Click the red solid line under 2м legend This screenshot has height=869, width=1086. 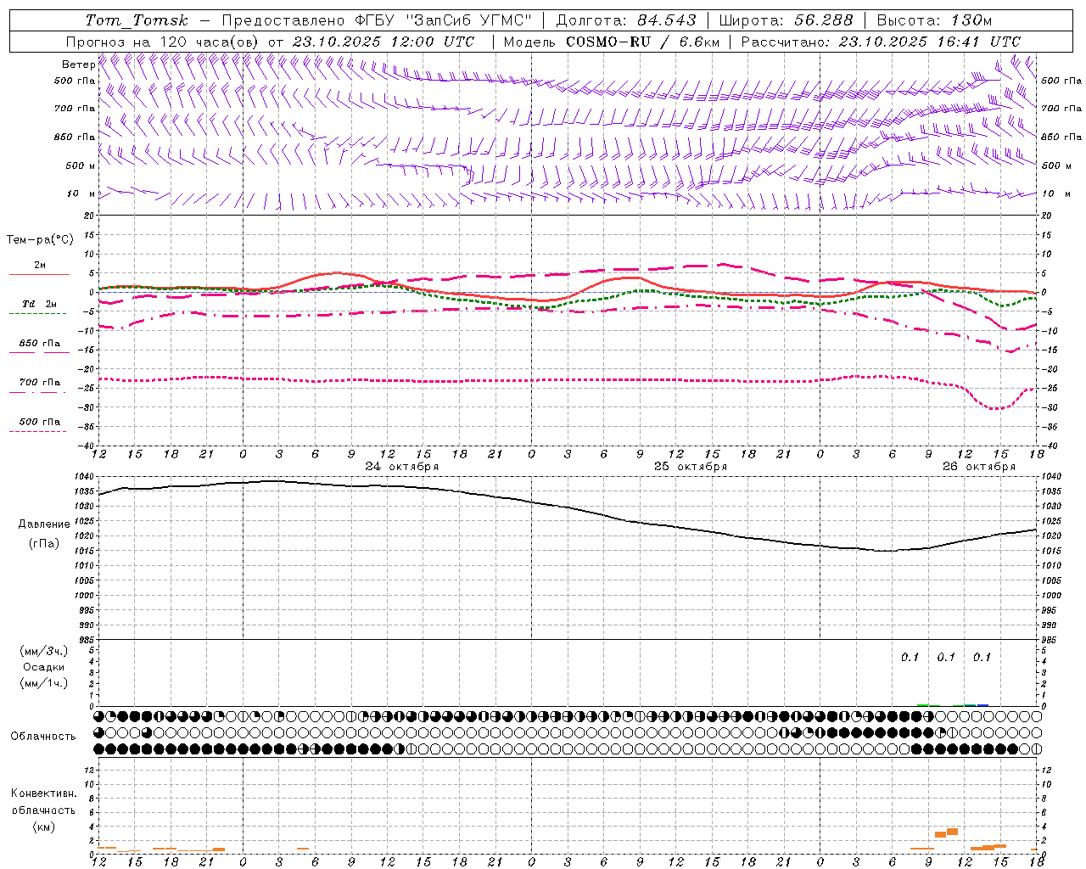(x=39, y=274)
